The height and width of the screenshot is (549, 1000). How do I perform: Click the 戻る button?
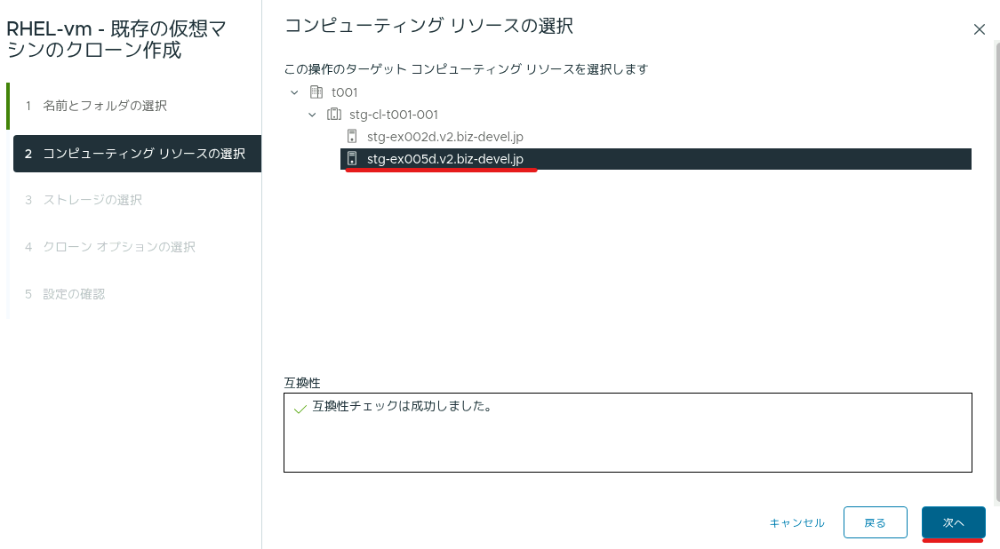pos(875,523)
